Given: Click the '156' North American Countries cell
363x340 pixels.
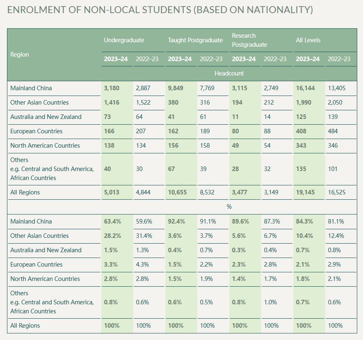Looking at the screenshot, I should (x=173, y=146).
